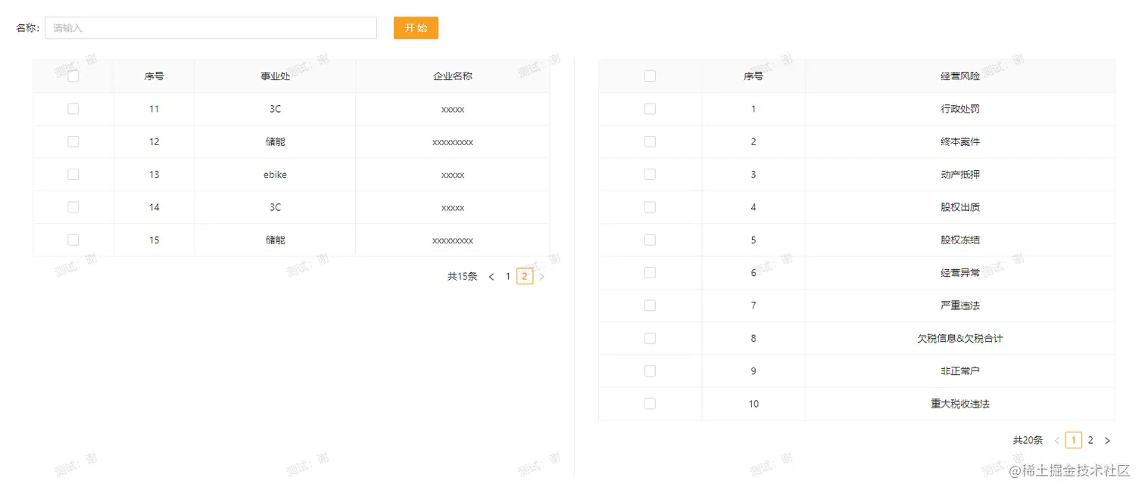
Task: Check the row 13 ebike checkbox
Action: (x=73, y=175)
